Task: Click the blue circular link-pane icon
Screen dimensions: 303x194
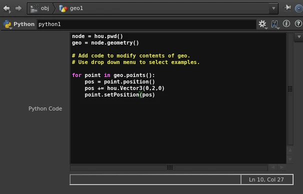Action: (299, 8)
